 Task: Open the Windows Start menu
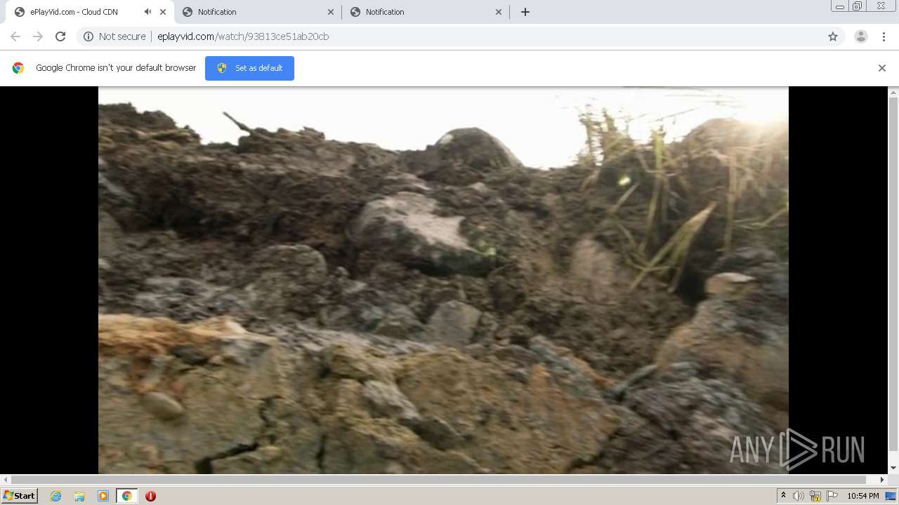[19, 496]
